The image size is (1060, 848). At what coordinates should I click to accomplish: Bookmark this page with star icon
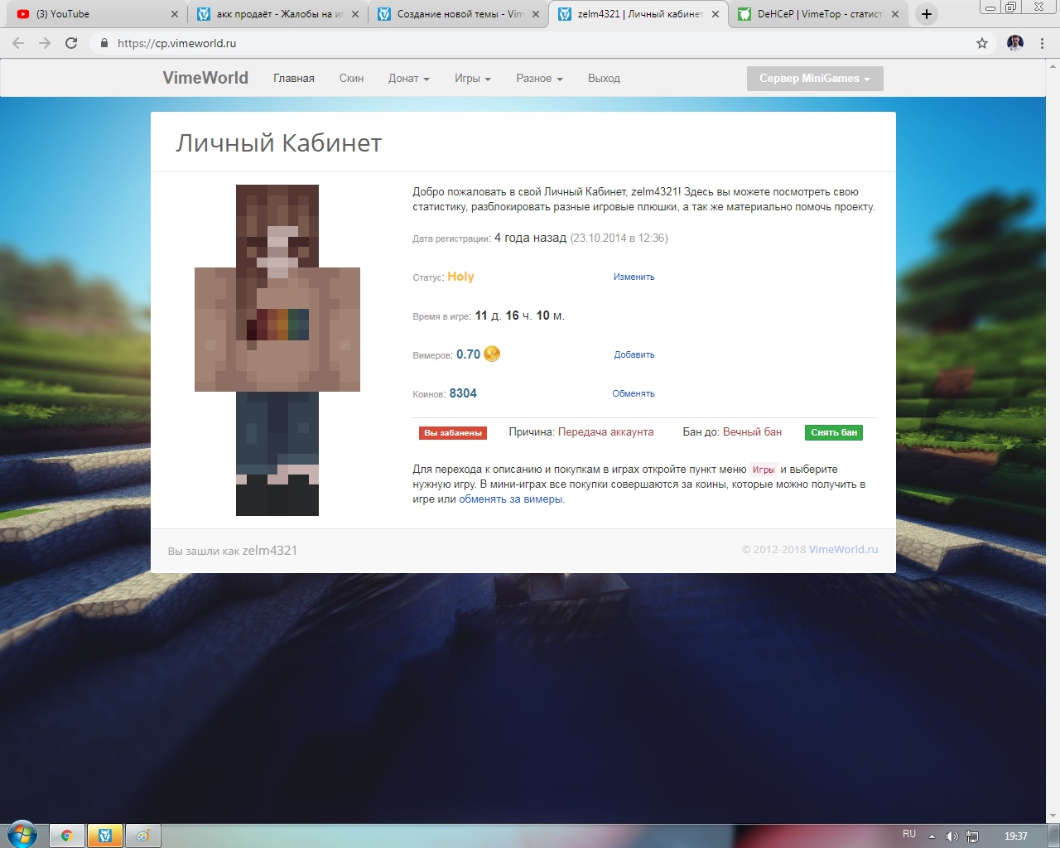point(982,43)
